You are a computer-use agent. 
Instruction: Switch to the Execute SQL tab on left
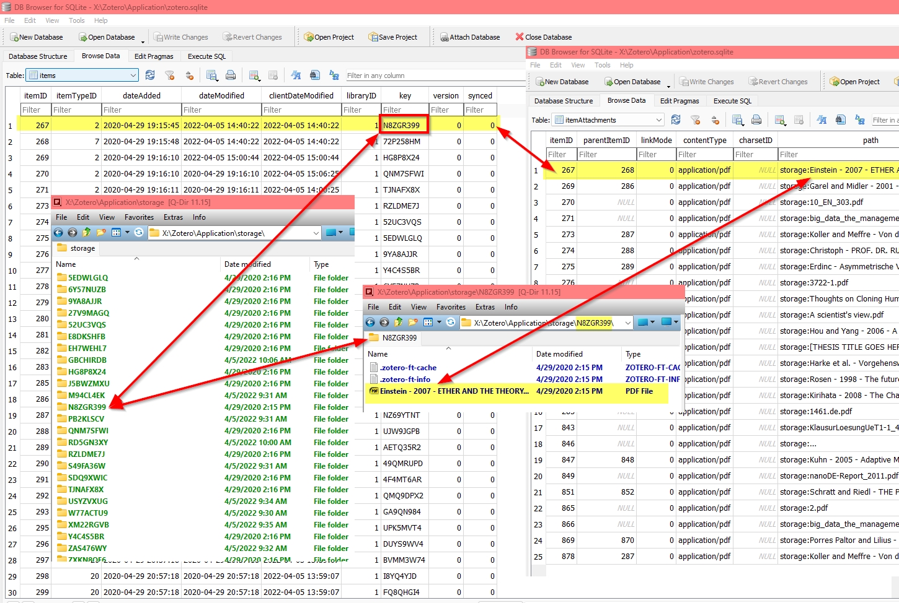click(x=206, y=56)
